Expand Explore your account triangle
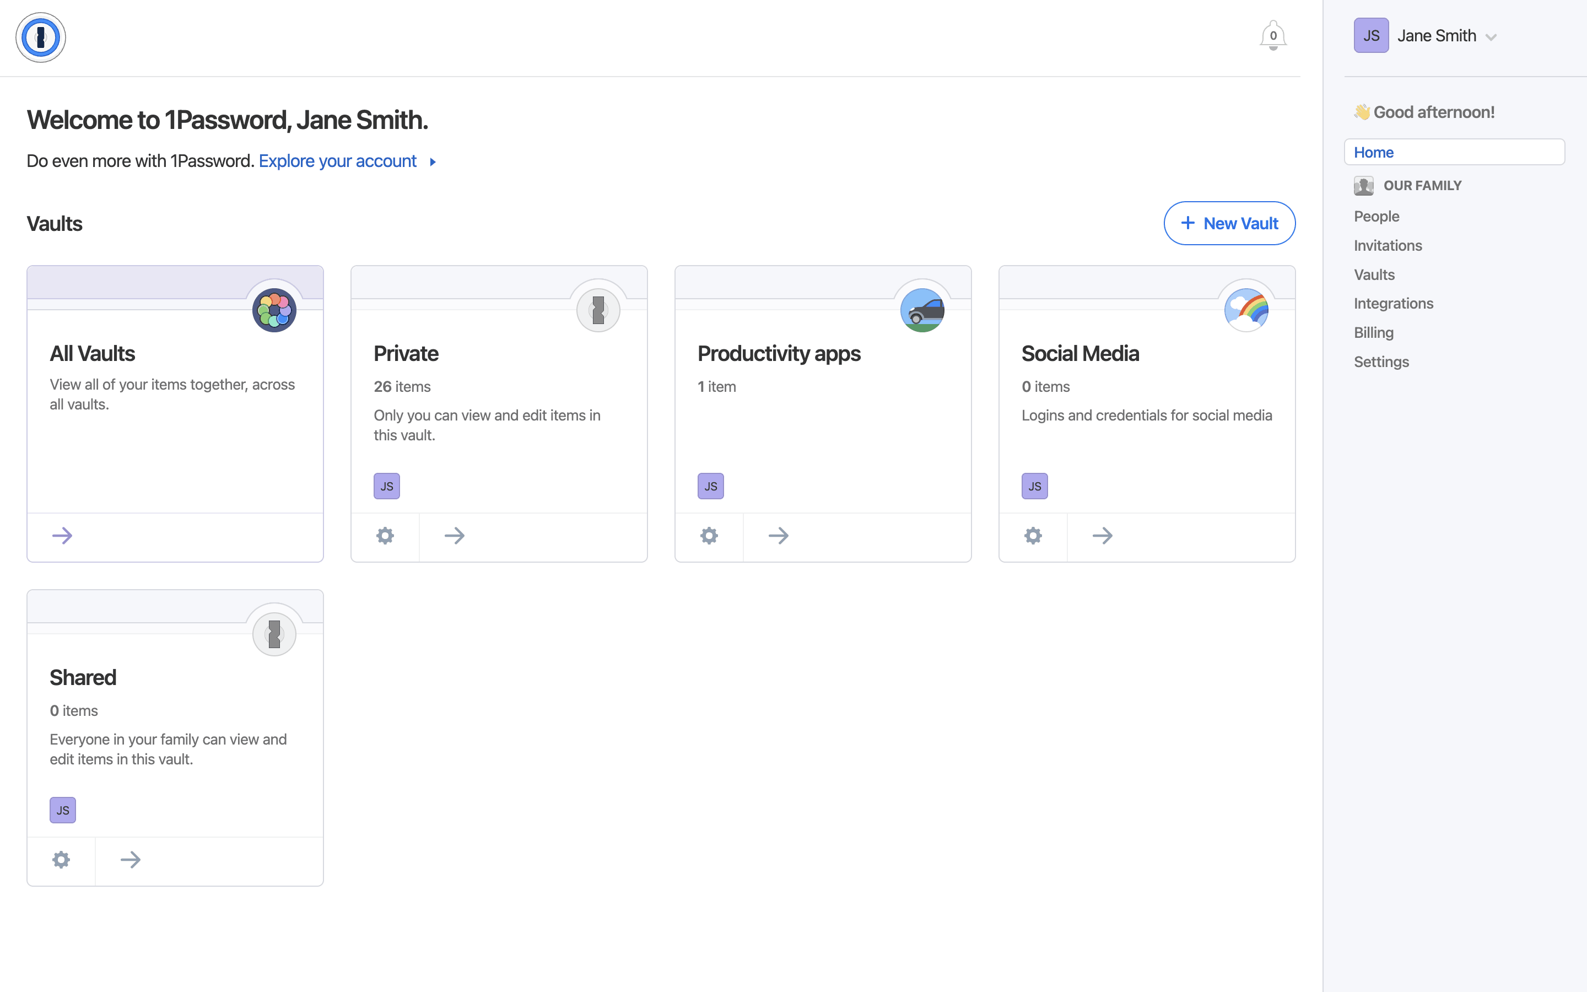The width and height of the screenshot is (1587, 992). tap(433, 162)
